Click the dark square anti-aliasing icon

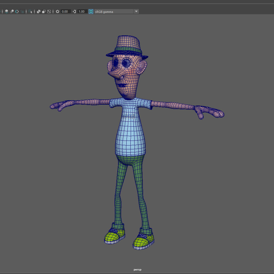(22, 12)
